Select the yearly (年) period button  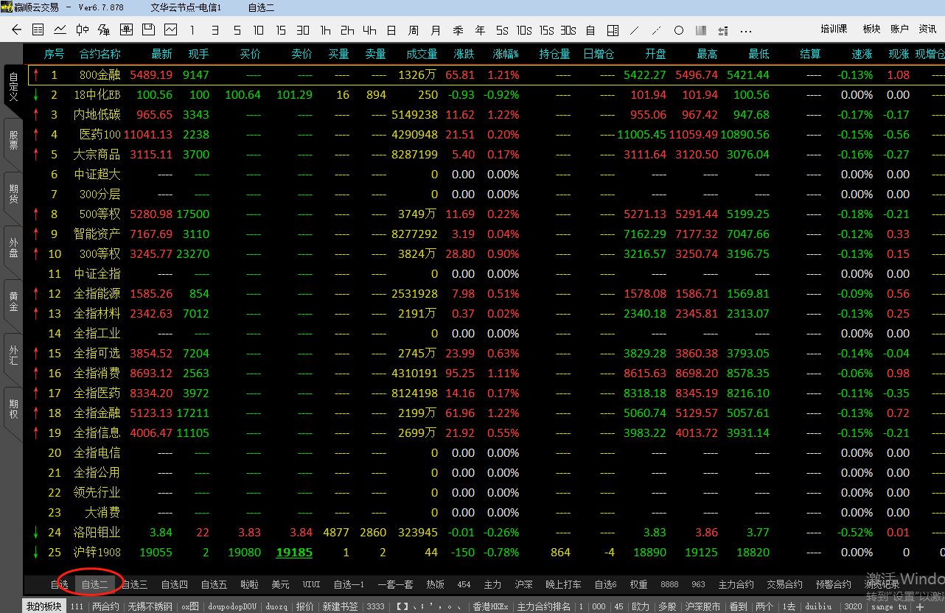(x=480, y=30)
